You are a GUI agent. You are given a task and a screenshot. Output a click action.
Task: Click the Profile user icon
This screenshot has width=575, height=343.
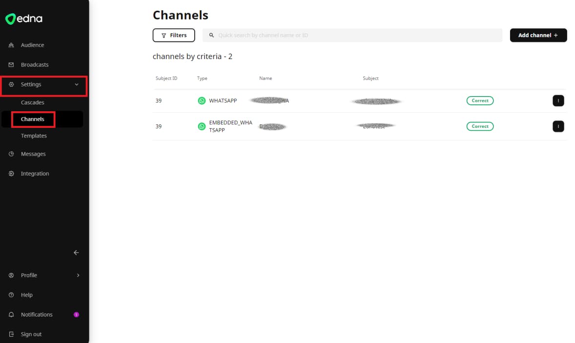(11, 275)
